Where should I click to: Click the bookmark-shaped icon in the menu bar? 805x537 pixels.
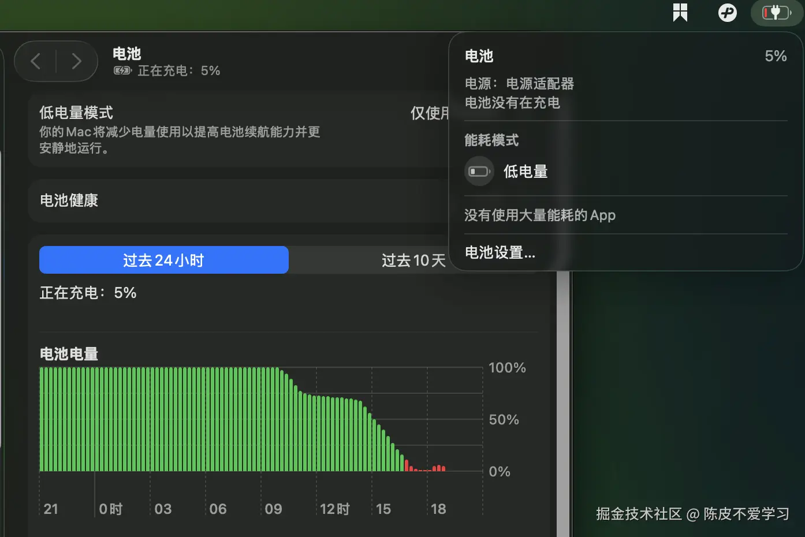point(680,12)
